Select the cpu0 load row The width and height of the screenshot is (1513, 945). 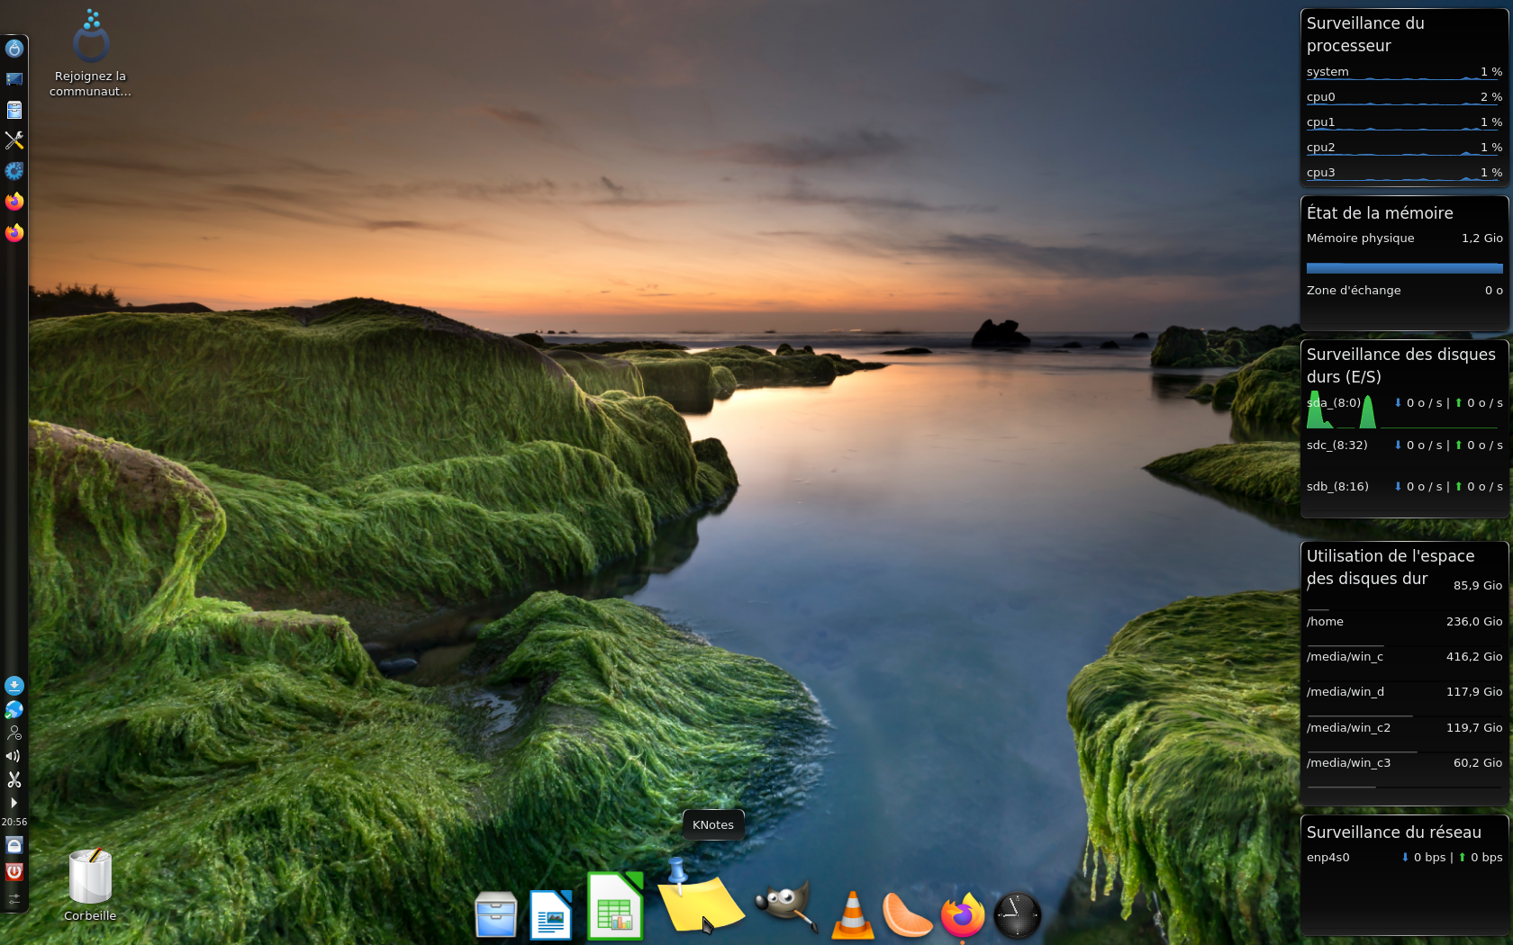1404,97
